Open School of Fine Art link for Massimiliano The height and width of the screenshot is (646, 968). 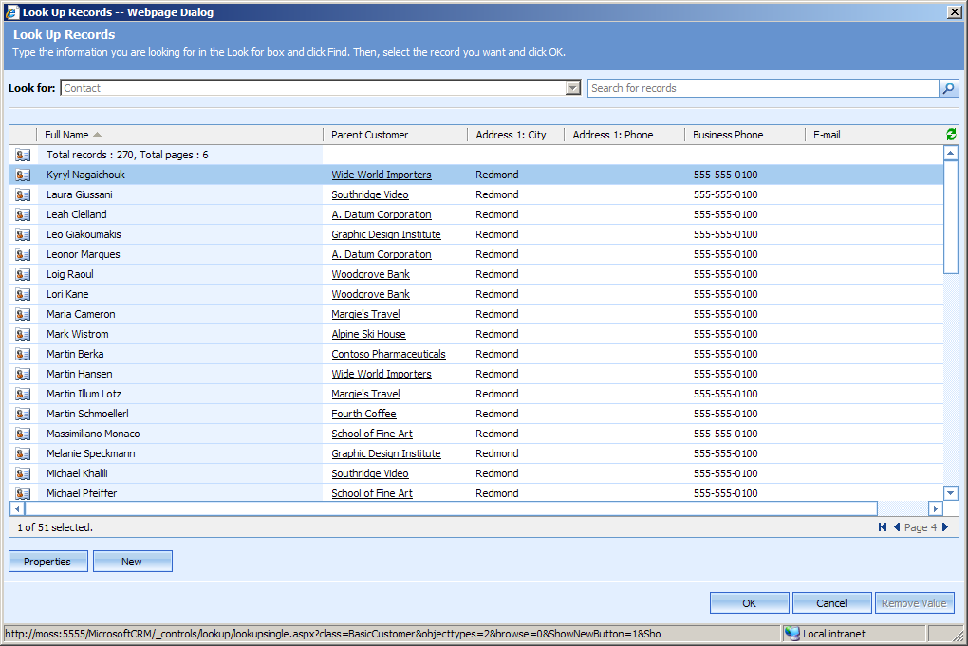(372, 434)
